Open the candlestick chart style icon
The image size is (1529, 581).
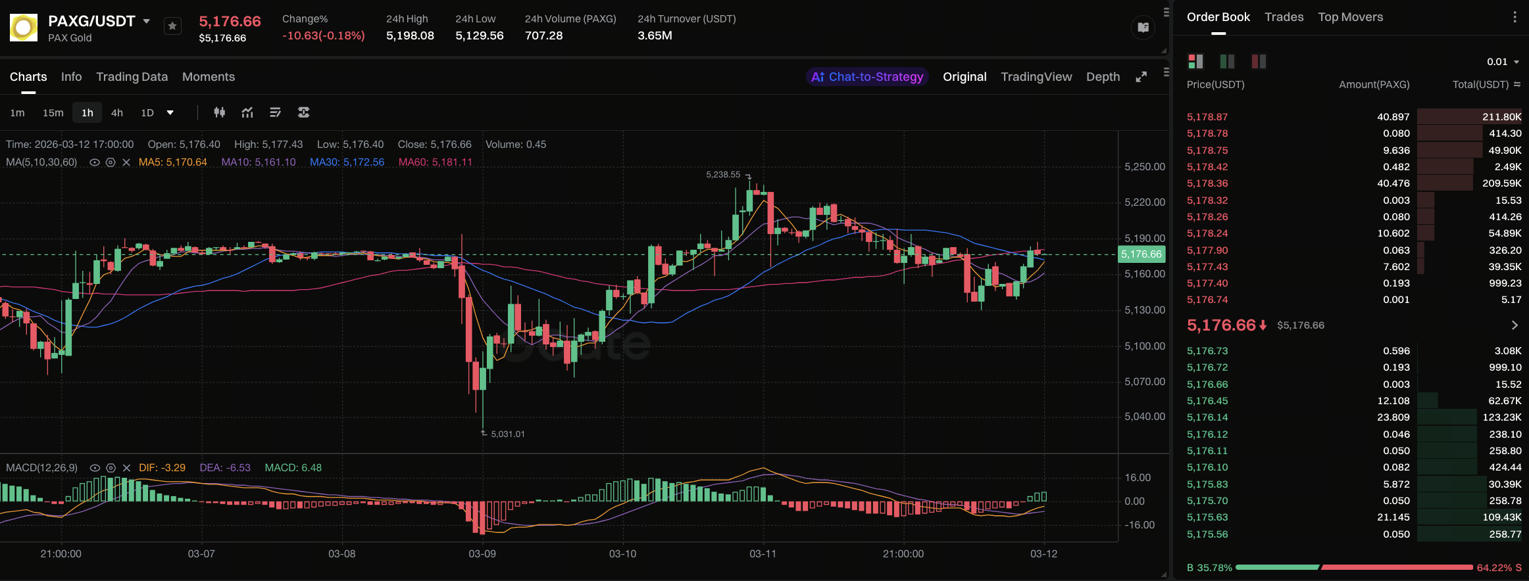[220, 112]
